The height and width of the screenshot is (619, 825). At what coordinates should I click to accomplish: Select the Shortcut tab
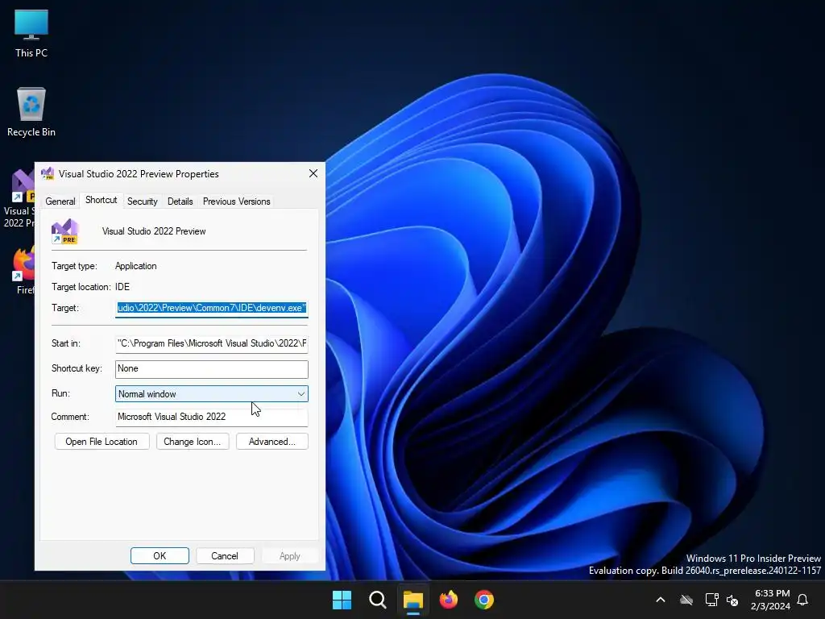[101, 200]
